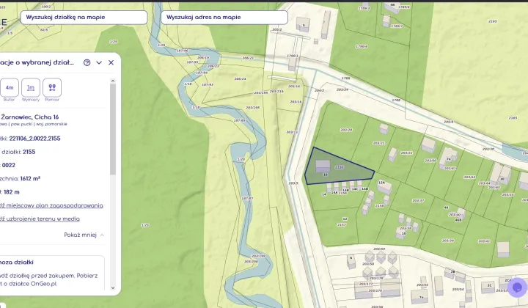Select river parcel '1/20' on the map

click(241, 159)
